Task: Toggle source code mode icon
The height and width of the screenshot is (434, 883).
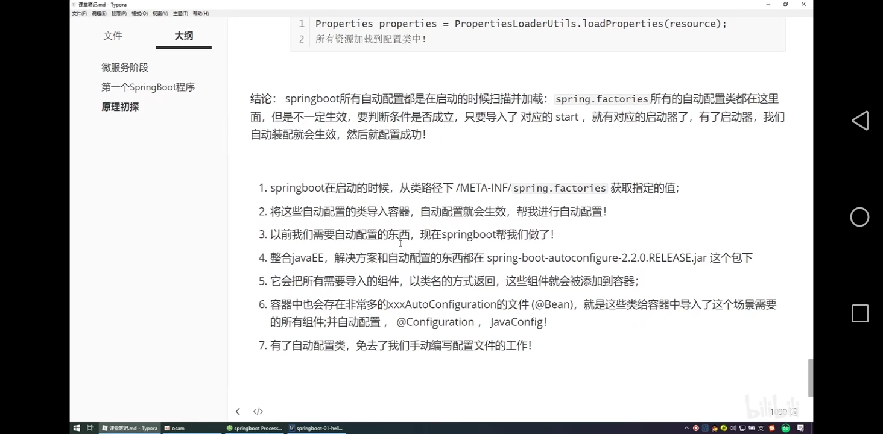Action: [258, 412]
